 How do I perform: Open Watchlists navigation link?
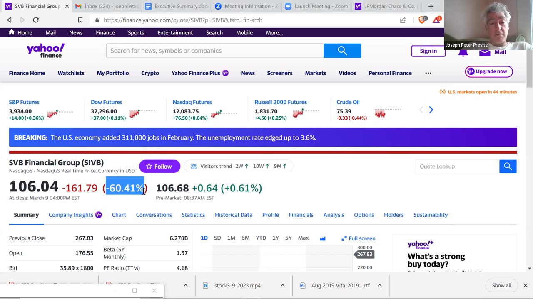71,73
